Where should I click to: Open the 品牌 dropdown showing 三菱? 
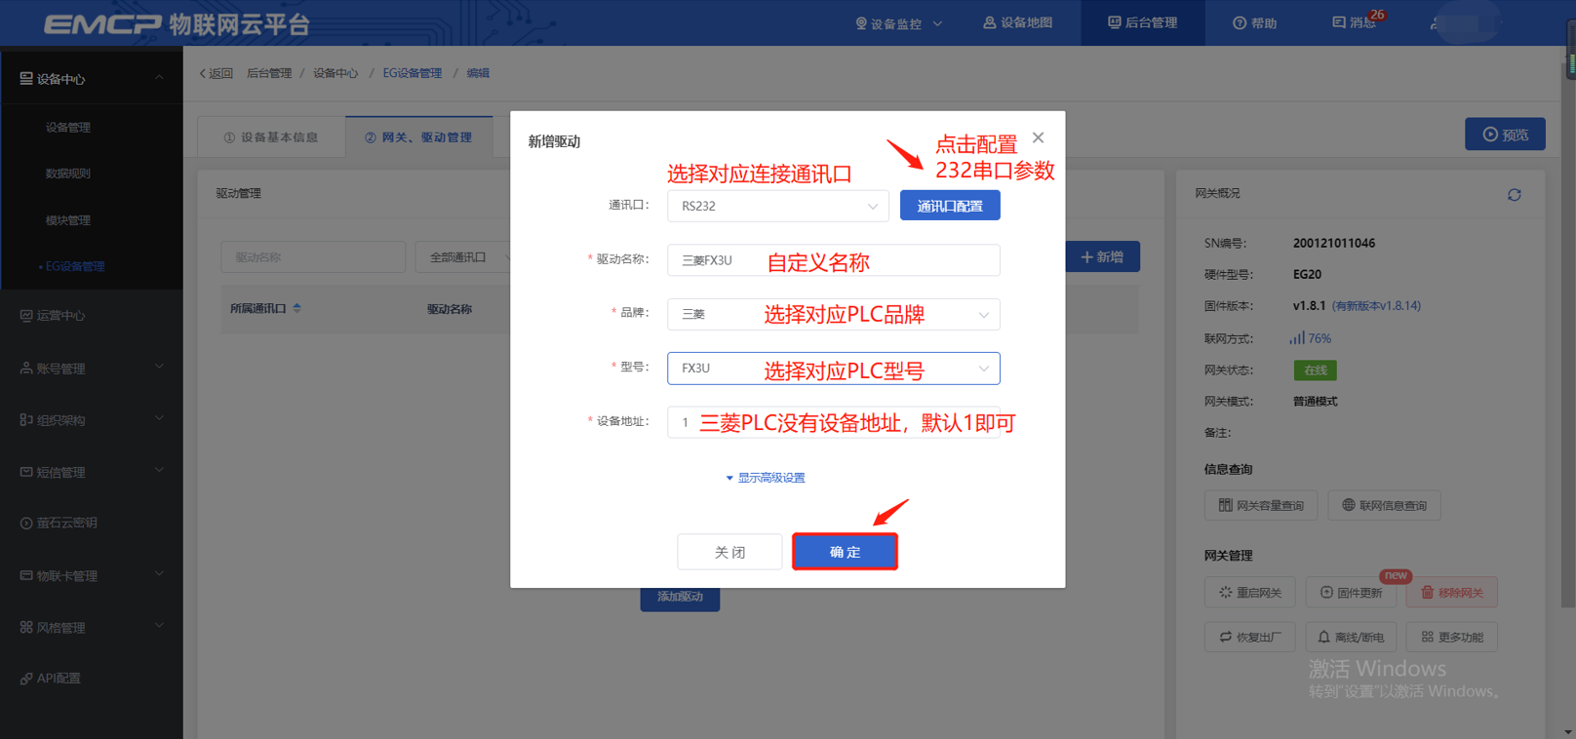pyautogui.click(x=833, y=314)
